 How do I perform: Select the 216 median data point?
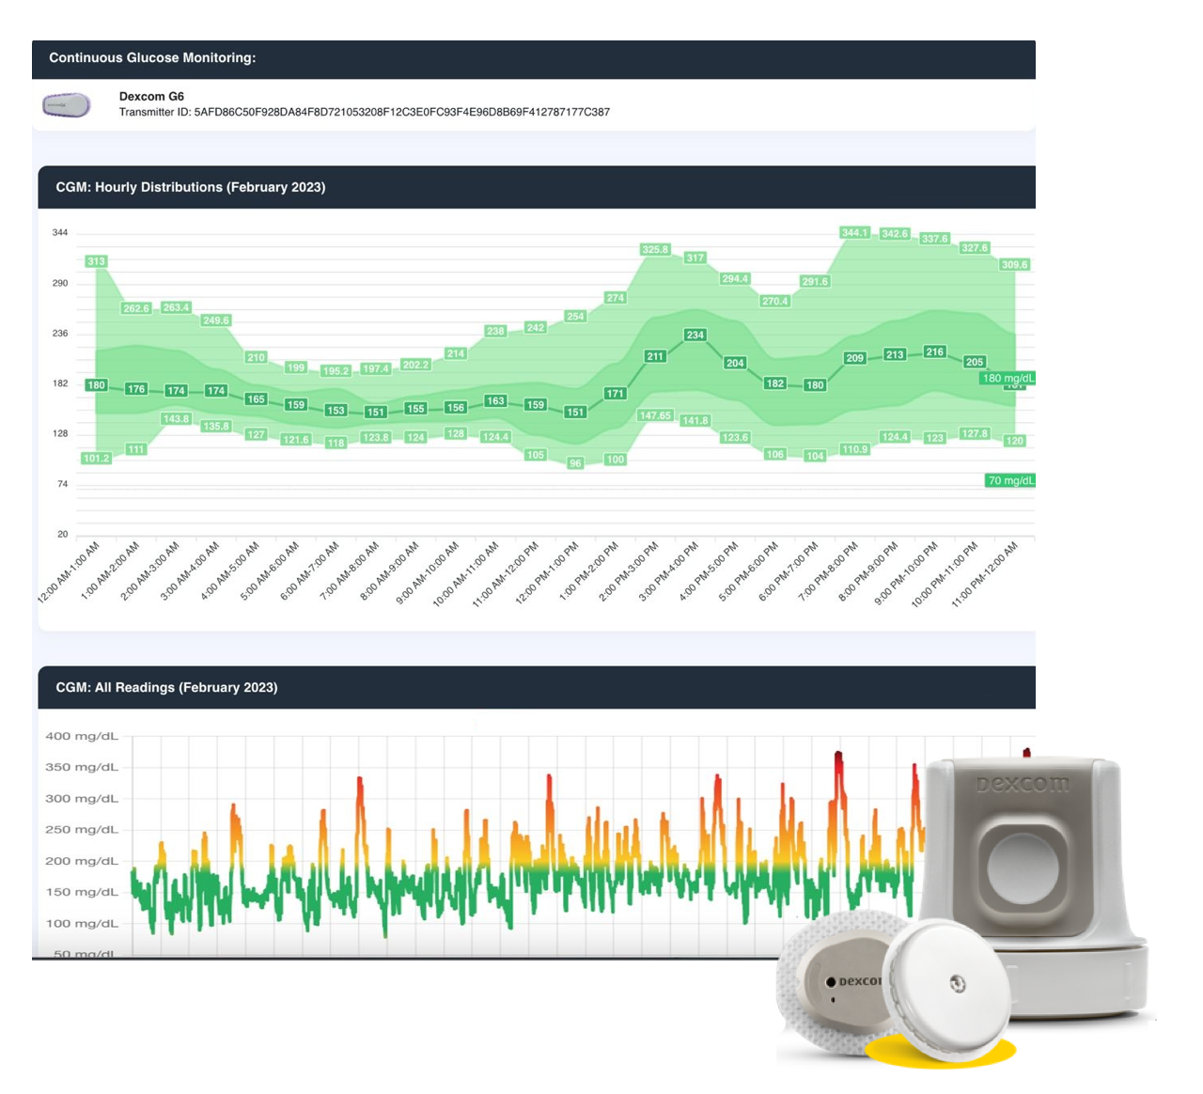coord(934,352)
